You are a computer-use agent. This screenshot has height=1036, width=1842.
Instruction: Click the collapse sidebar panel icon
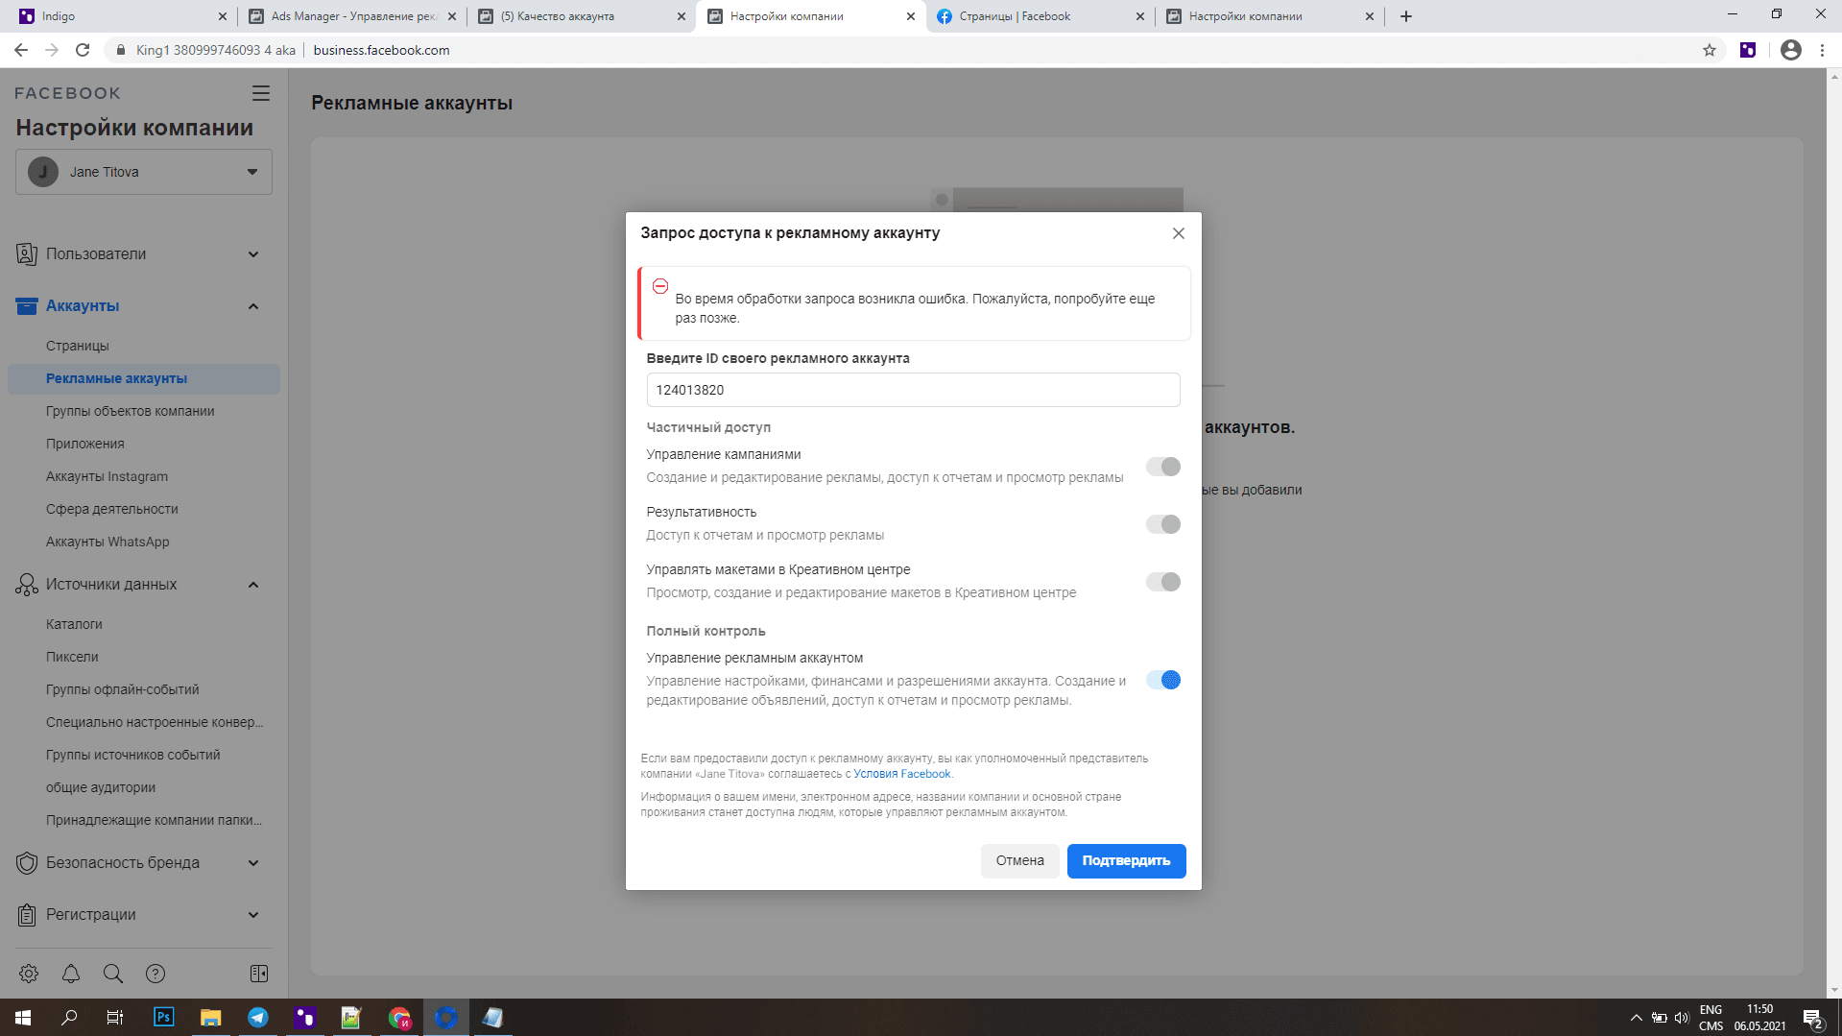click(259, 974)
